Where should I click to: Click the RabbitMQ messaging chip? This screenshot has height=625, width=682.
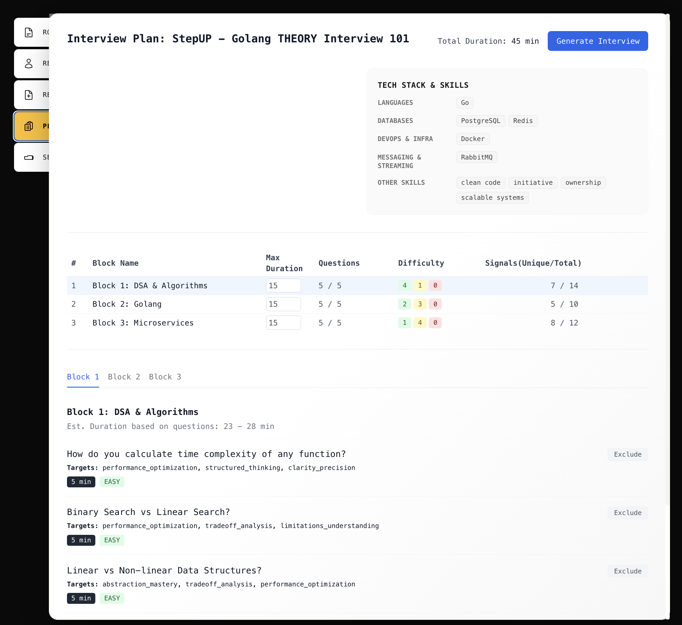[x=477, y=157]
